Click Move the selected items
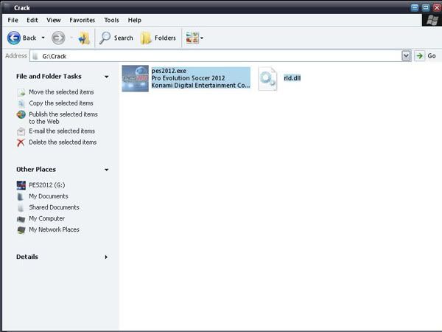Screen dimensions: 442x332 [x=61, y=92]
